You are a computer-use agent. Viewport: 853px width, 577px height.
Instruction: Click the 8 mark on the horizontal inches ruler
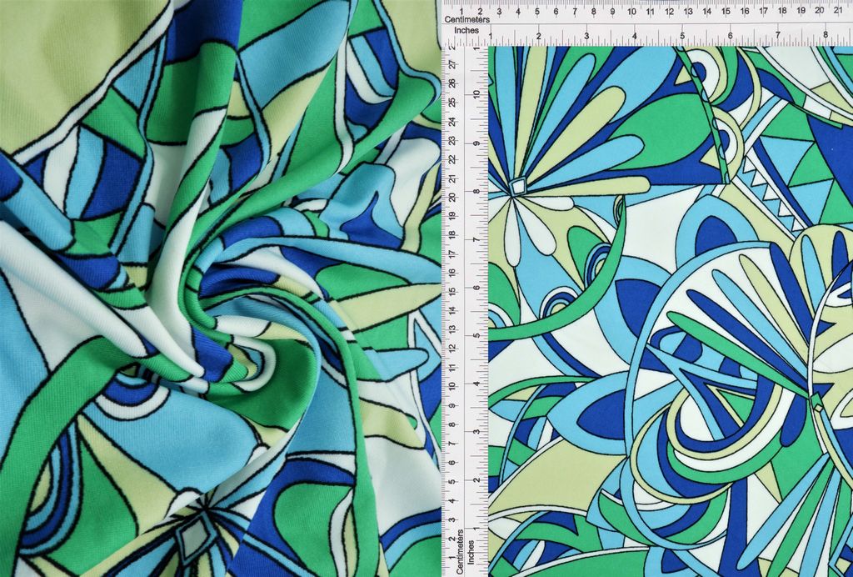826,35
